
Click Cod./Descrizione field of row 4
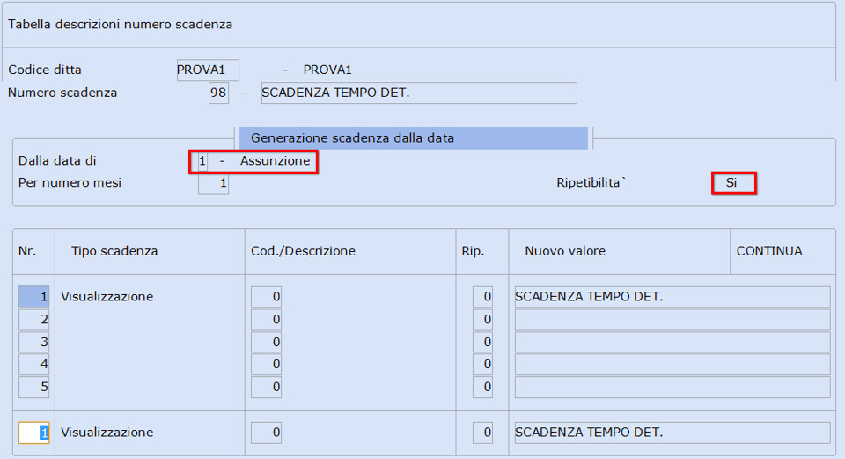pyautogui.click(x=266, y=364)
